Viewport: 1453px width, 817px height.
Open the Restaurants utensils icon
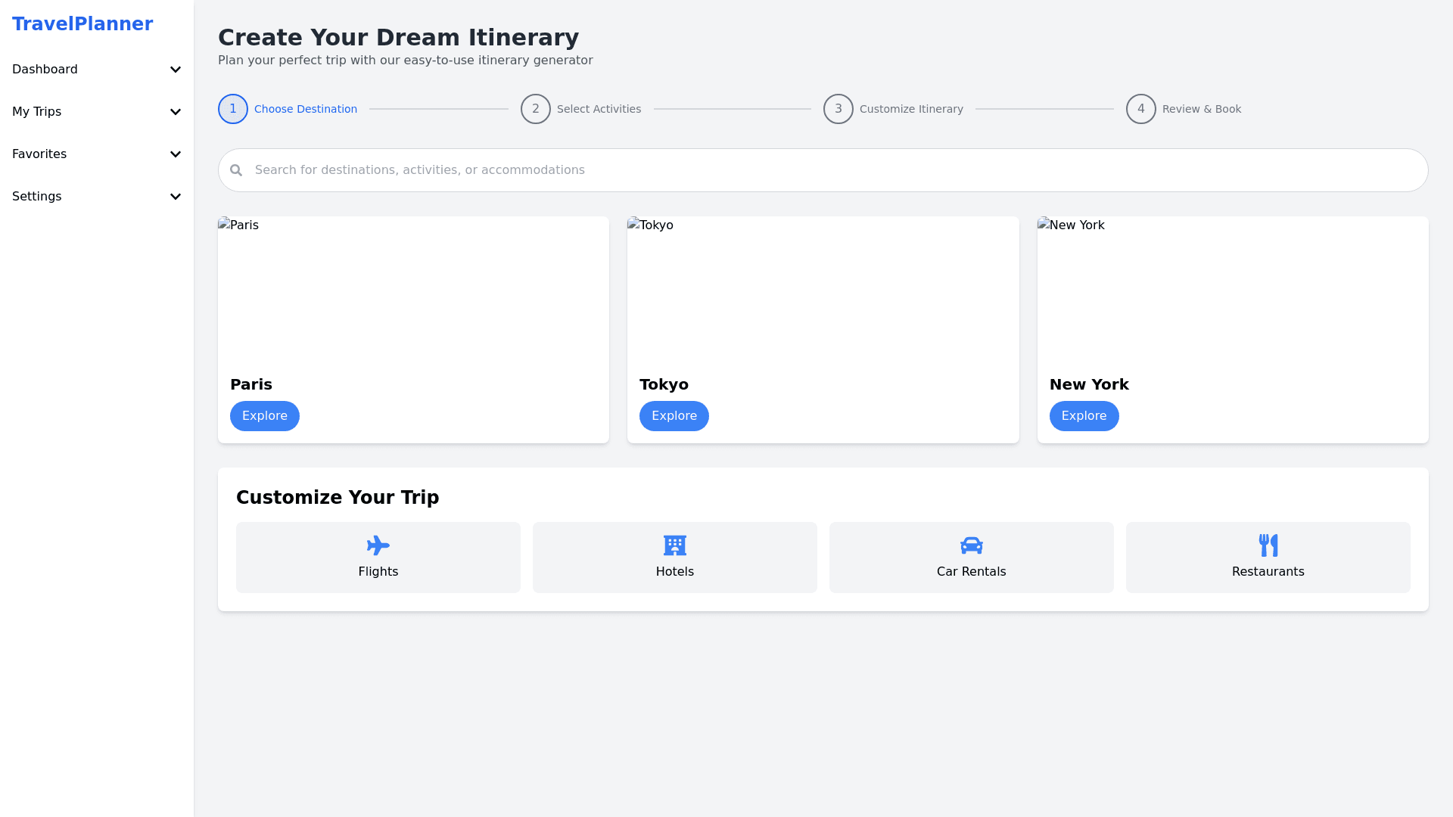[x=1268, y=545]
